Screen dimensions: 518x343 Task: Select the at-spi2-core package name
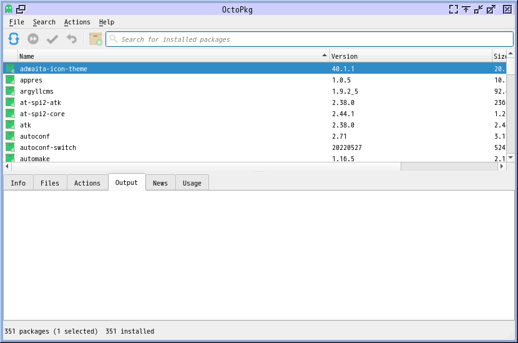click(42, 114)
